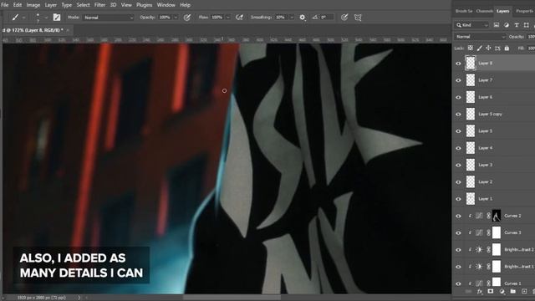Toggle pressure for opacity icon
535x301 pixels.
pyautogui.click(x=187, y=18)
